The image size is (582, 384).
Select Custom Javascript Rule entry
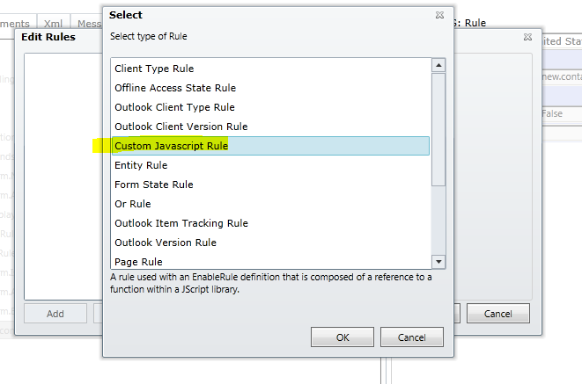[172, 146]
